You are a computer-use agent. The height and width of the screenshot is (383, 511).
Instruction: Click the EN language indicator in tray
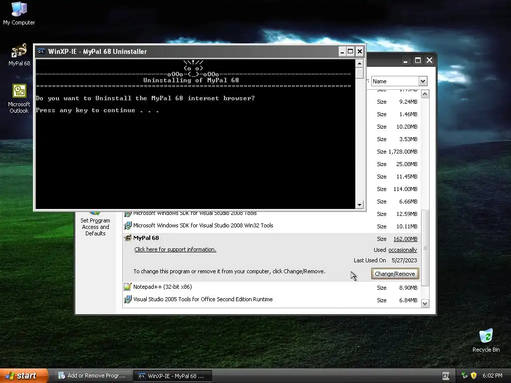pyautogui.click(x=446, y=376)
